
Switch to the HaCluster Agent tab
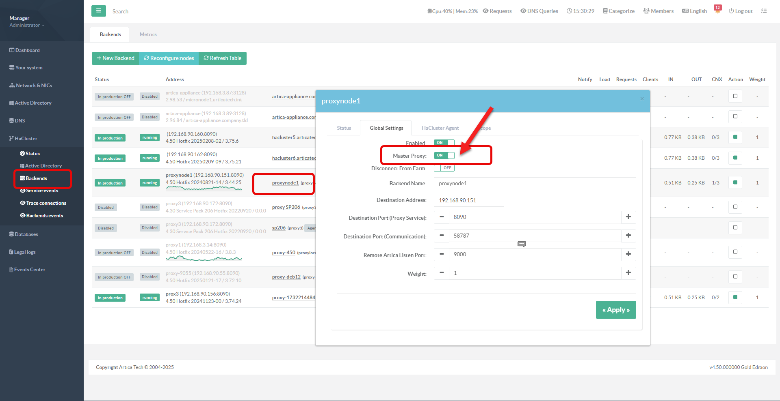click(x=440, y=128)
